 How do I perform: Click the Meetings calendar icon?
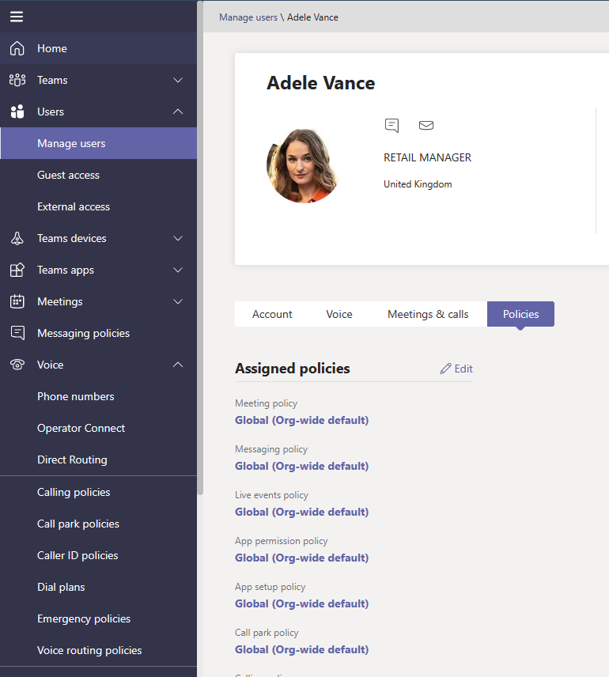(17, 301)
